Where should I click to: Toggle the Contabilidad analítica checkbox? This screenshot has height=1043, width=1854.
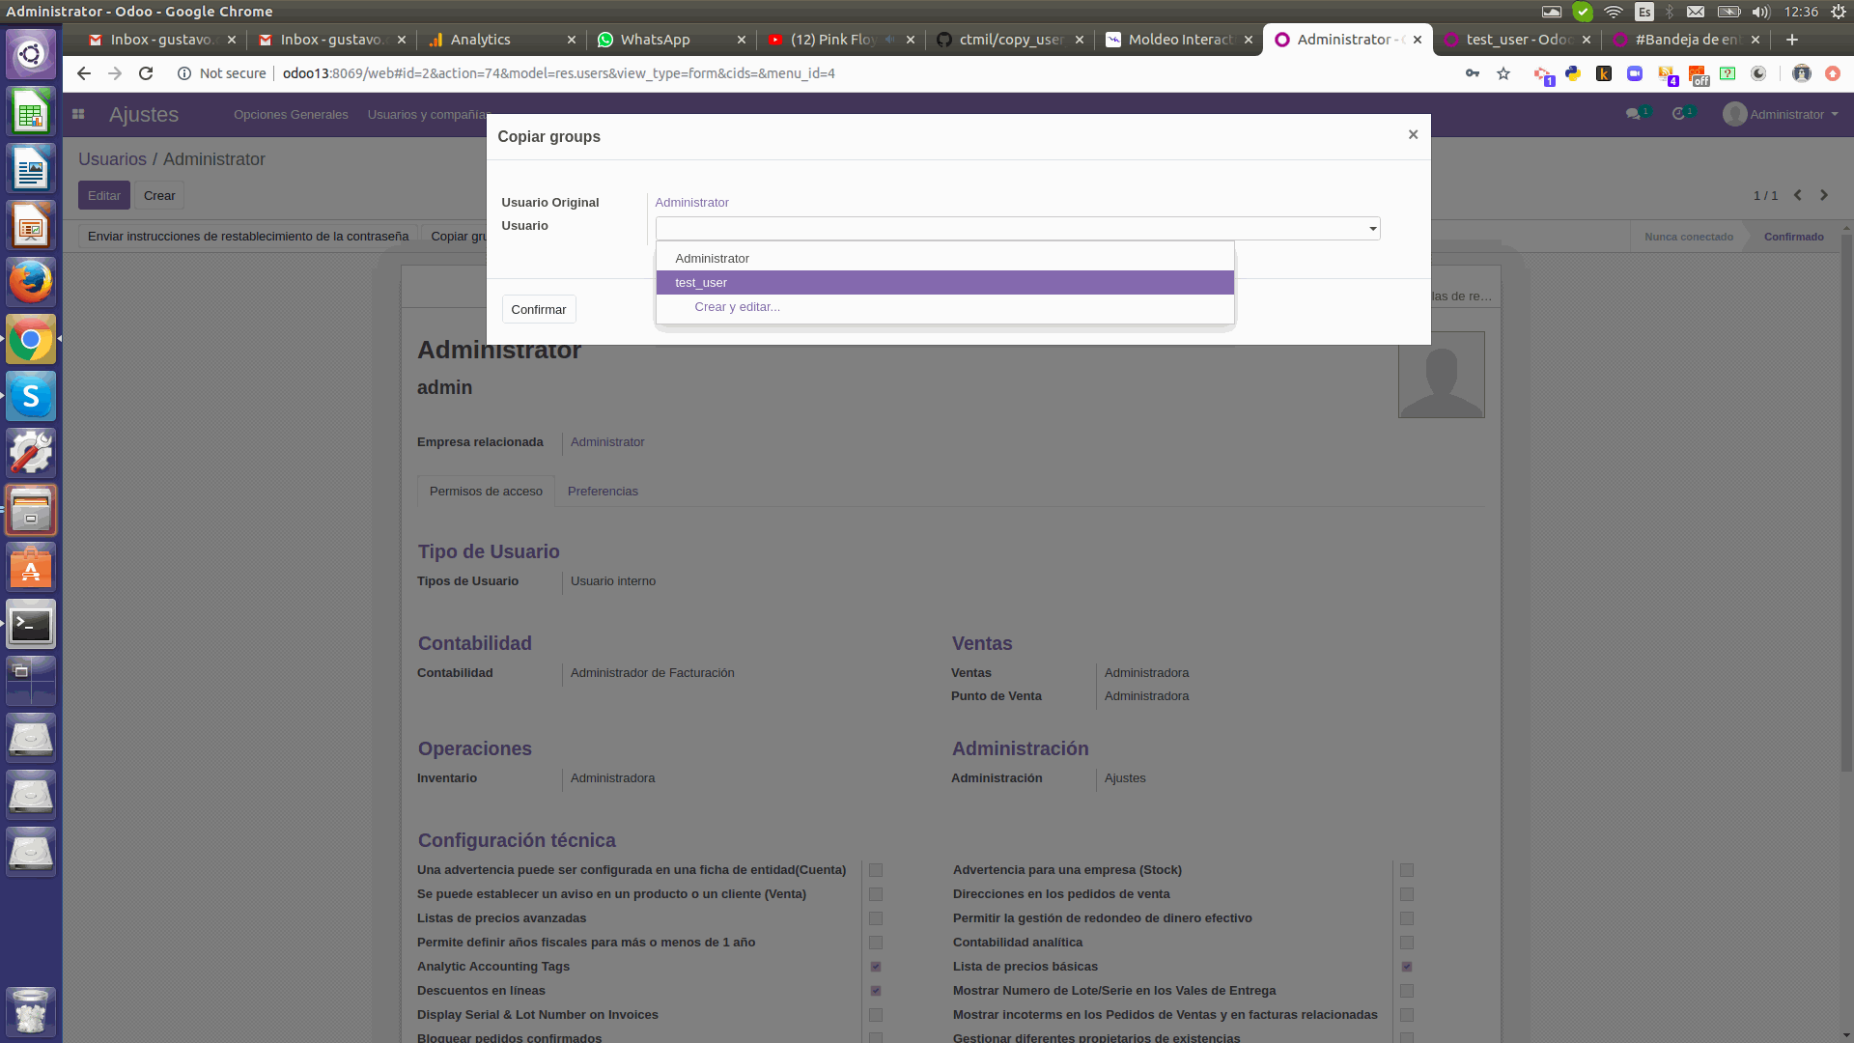click(x=1407, y=943)
